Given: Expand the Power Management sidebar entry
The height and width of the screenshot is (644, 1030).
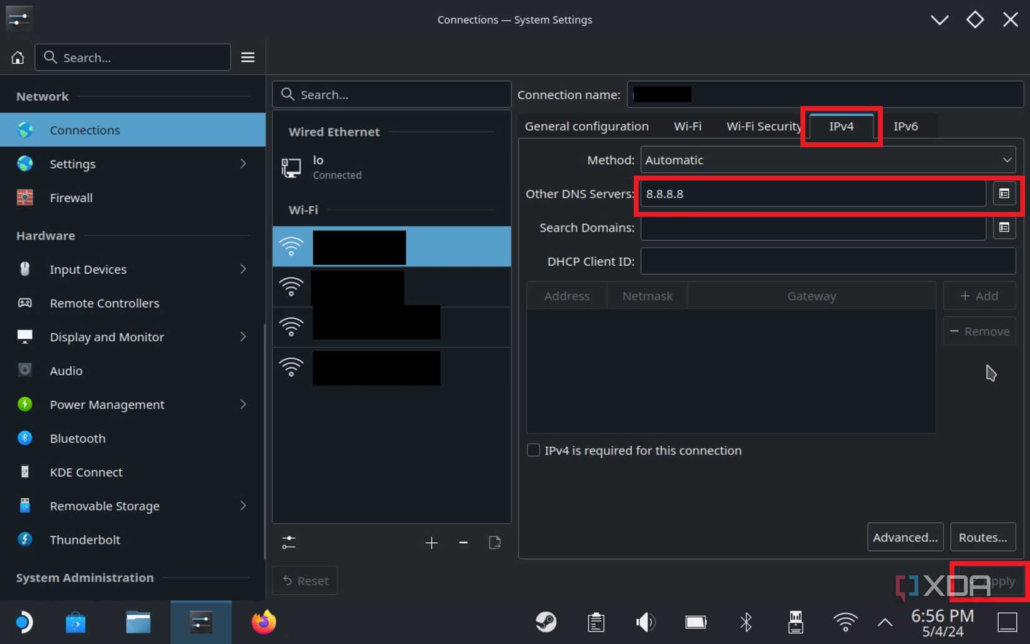Looking at the screenshot, I should pos(107,404).
